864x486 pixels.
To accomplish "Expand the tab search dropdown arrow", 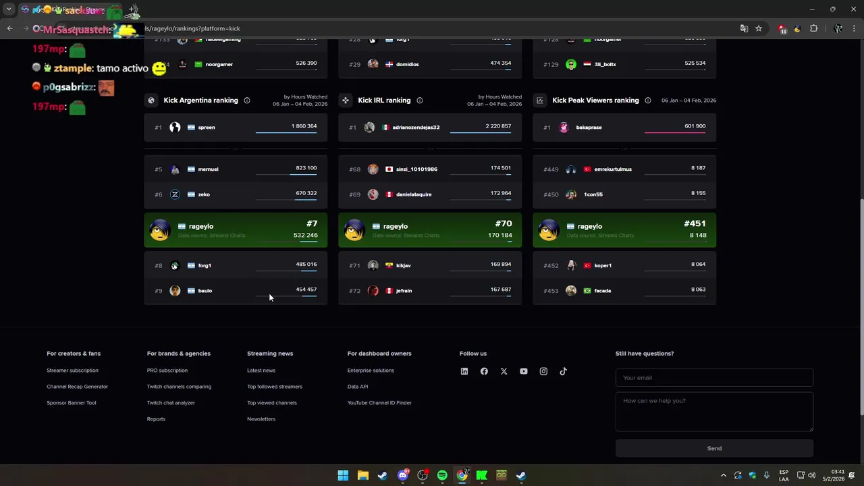I will click(9, 9).
